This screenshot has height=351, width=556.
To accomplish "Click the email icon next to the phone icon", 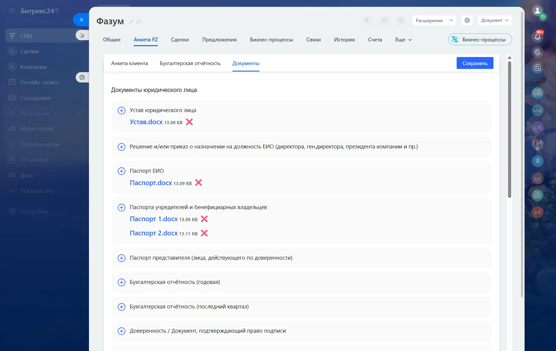I will (384, 20).
